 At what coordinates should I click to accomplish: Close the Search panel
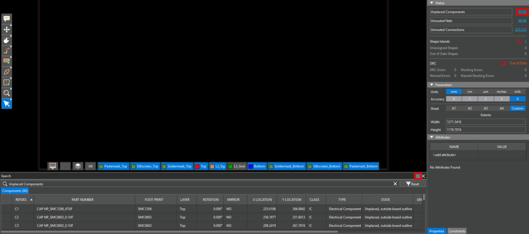tap(424, 176)
